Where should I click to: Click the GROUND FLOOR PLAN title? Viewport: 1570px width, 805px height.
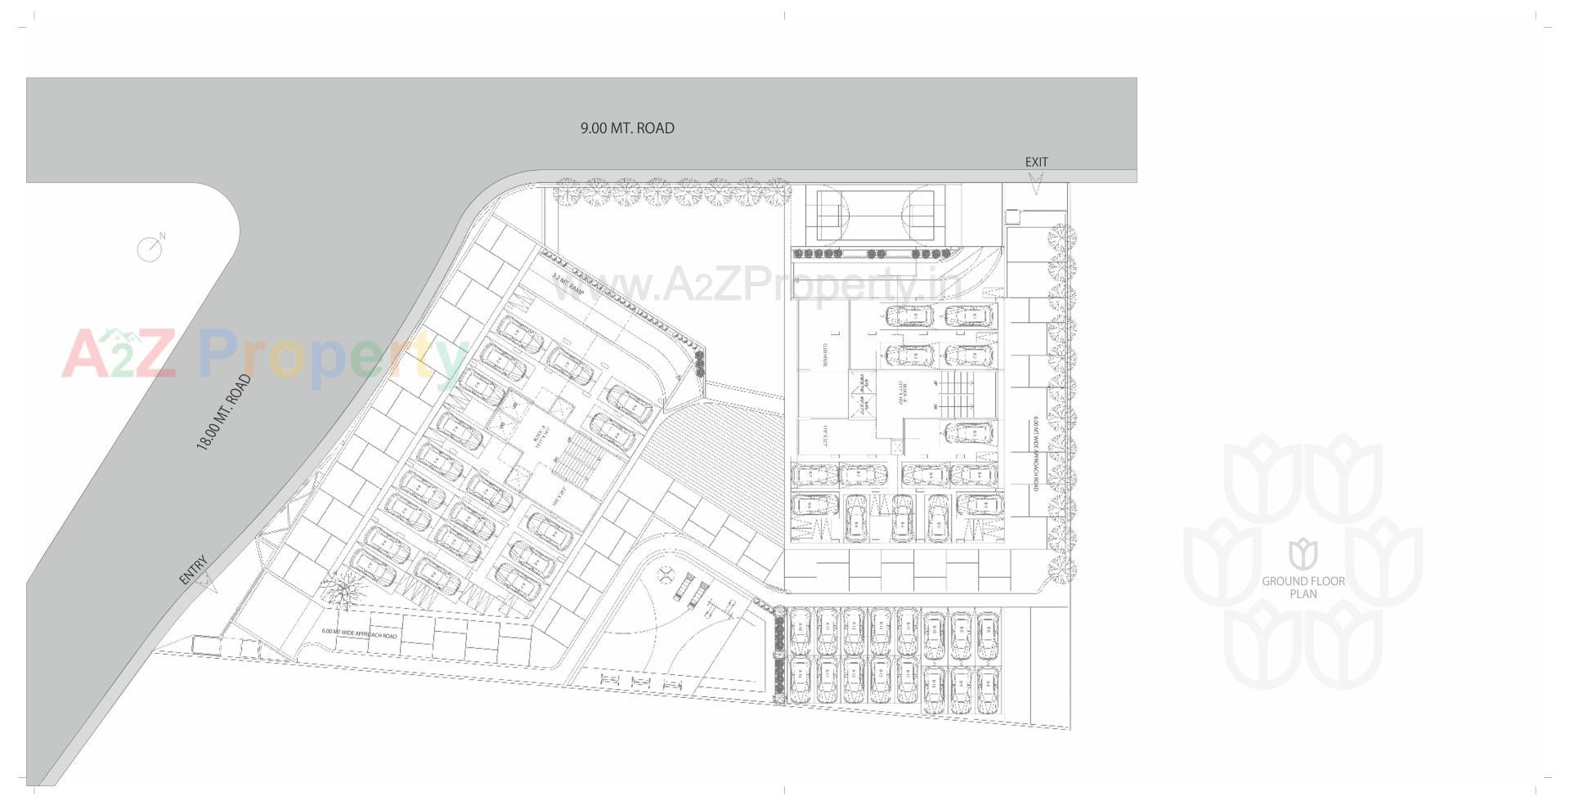pyautogui.click(x=1302, y=585)
